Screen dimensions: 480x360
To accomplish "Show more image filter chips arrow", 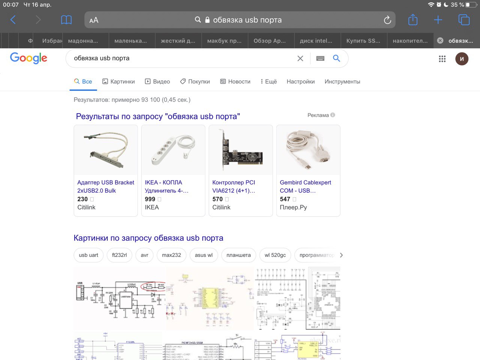I will (341, 255).
